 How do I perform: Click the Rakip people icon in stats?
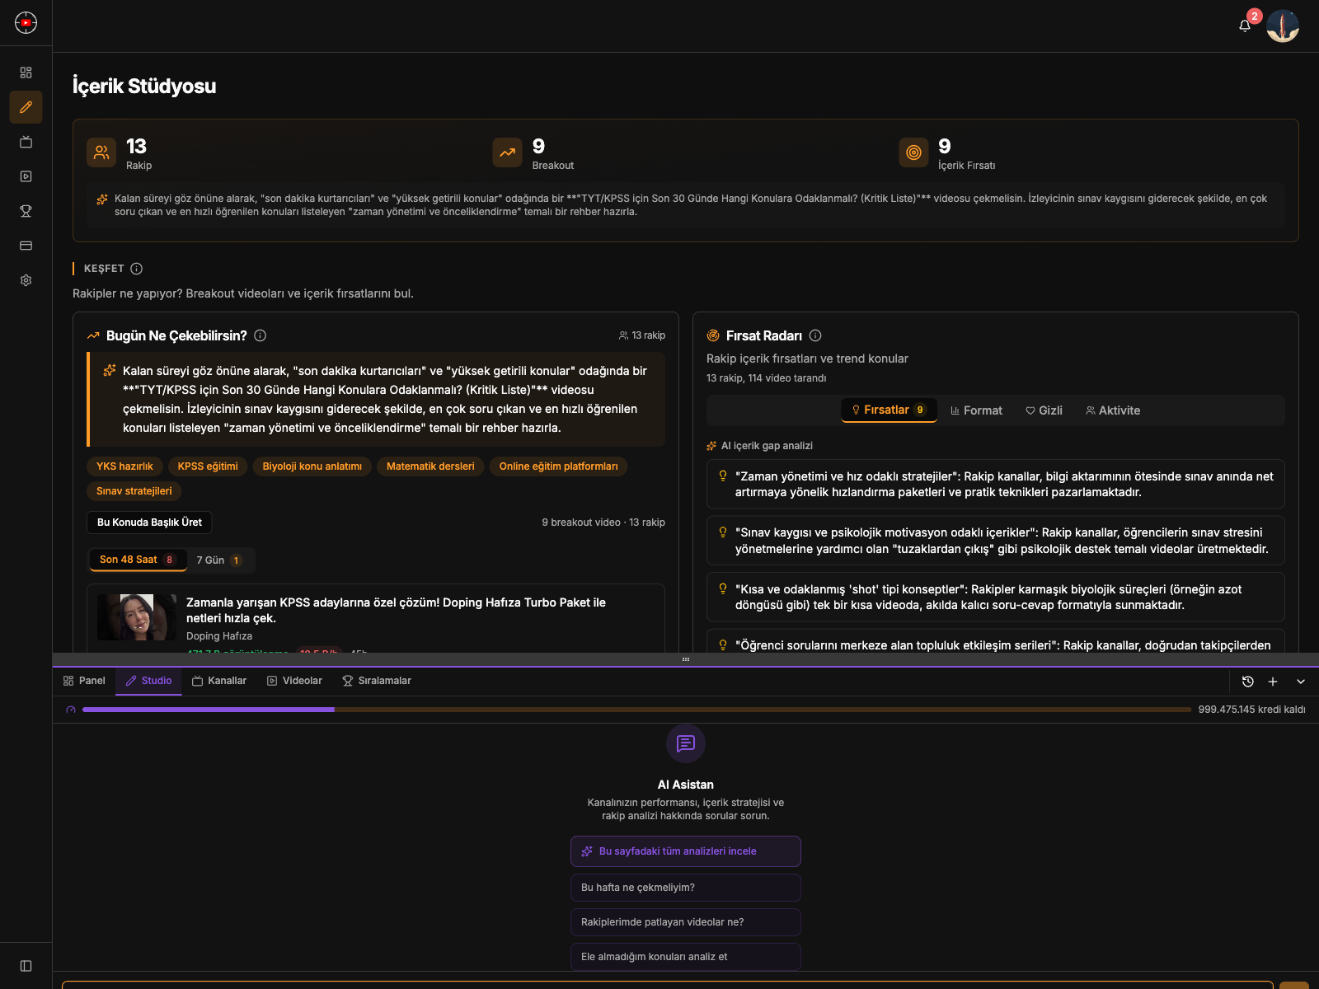(x=101, y=152)
